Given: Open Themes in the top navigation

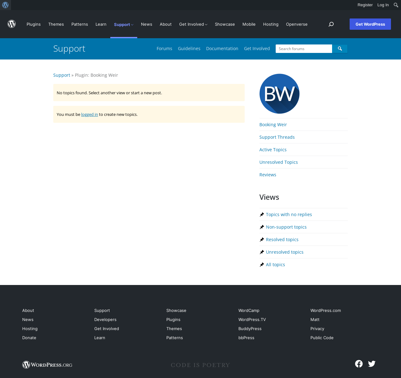Looking at the screenshot, I should click(x=56, y=24).
